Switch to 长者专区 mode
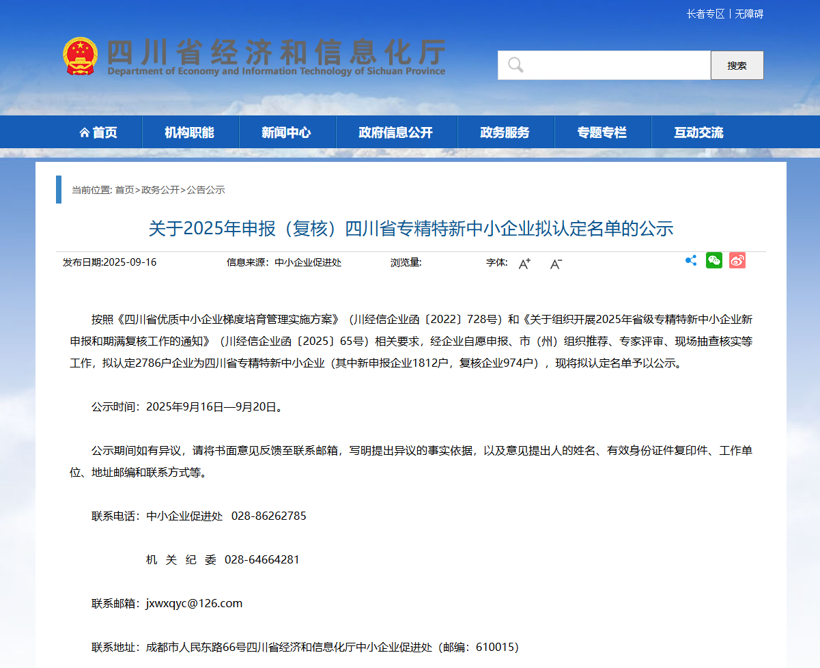The width and height of the screenshot is (820, 668). pos(705,14)
